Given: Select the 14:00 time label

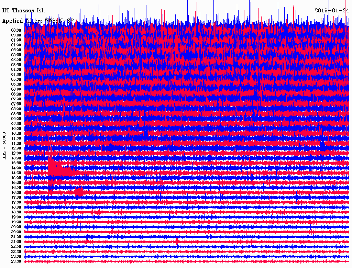Looking at the screenshot, I should click(16, 168).
